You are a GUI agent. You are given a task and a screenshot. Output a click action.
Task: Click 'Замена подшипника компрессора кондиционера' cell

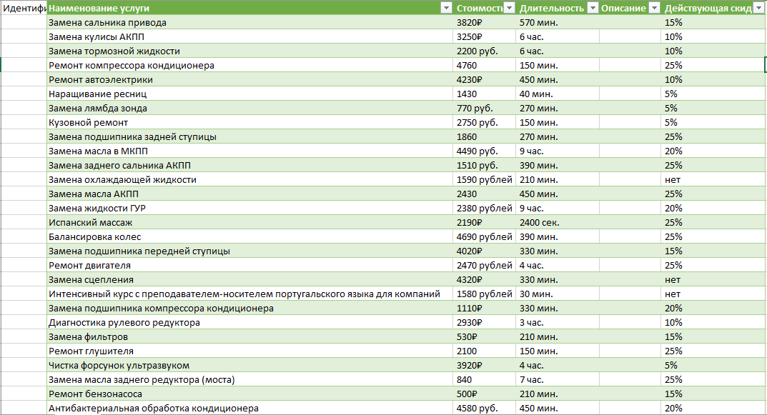pyautogui.click(x=250, y=308)
